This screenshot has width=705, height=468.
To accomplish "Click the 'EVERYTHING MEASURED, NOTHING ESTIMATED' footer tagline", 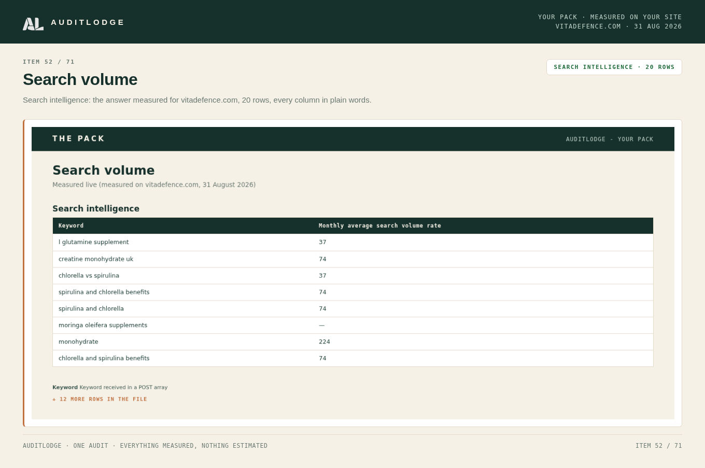I will pyautogui.click(x=194, y=446).
